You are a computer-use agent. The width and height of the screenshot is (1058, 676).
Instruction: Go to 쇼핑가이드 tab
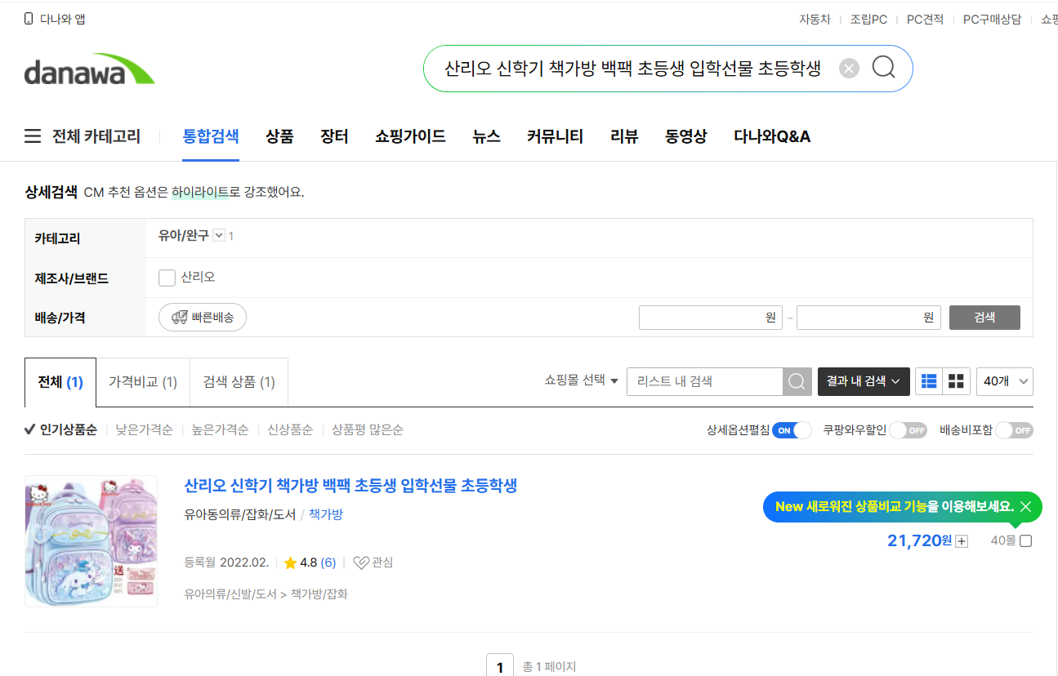coord(410,136)
